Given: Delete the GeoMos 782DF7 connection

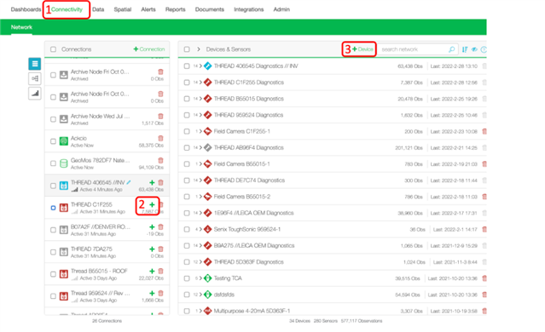Looking at the screenshot, I should [160, 160].
